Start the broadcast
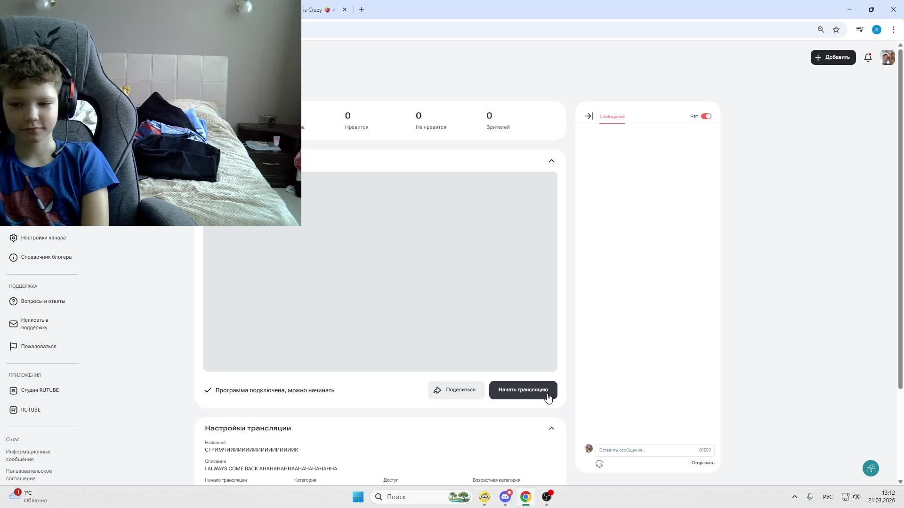 pyautogui.click(x=523, y=390)
